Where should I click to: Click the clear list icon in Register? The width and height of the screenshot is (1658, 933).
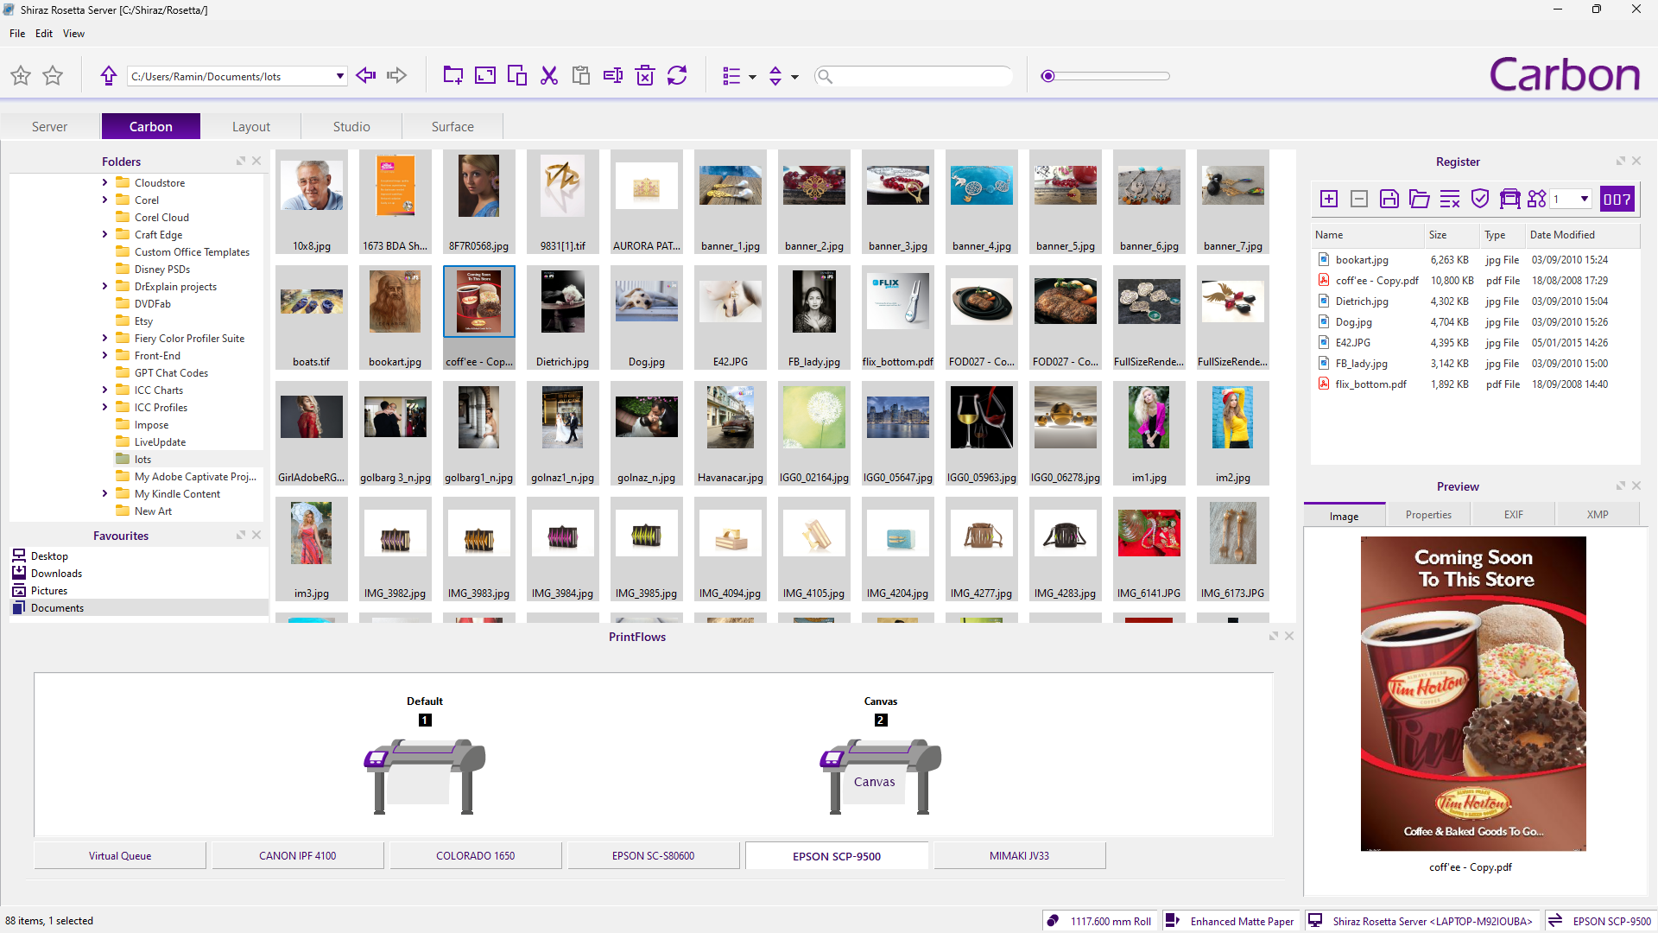pyautogui.click(x=1450, y=200)
